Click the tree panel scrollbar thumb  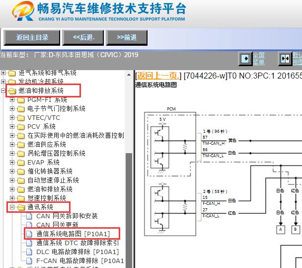point(129,210)
